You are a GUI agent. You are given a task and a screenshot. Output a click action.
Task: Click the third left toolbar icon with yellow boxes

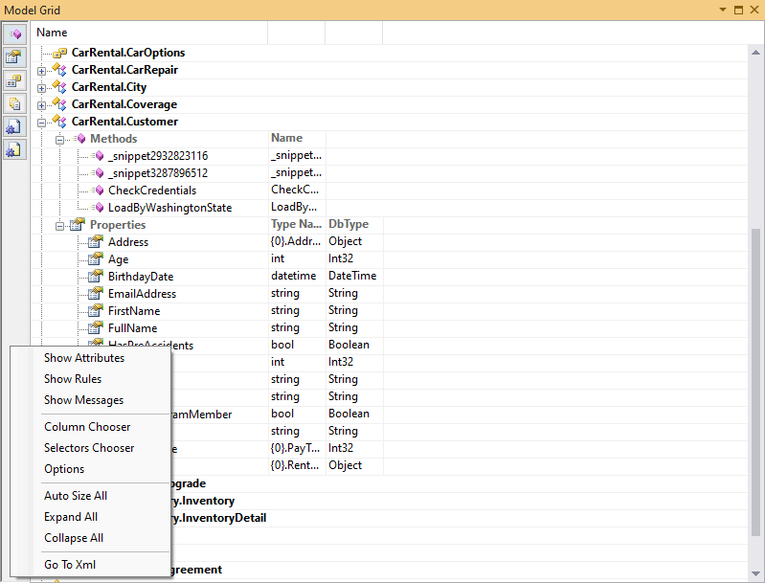(x=14, y=80)
